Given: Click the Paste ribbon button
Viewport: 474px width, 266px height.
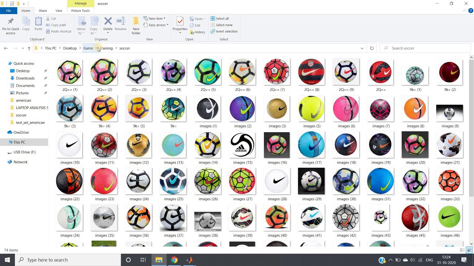Looking at the screenshot, I should [x=39, y=24].
